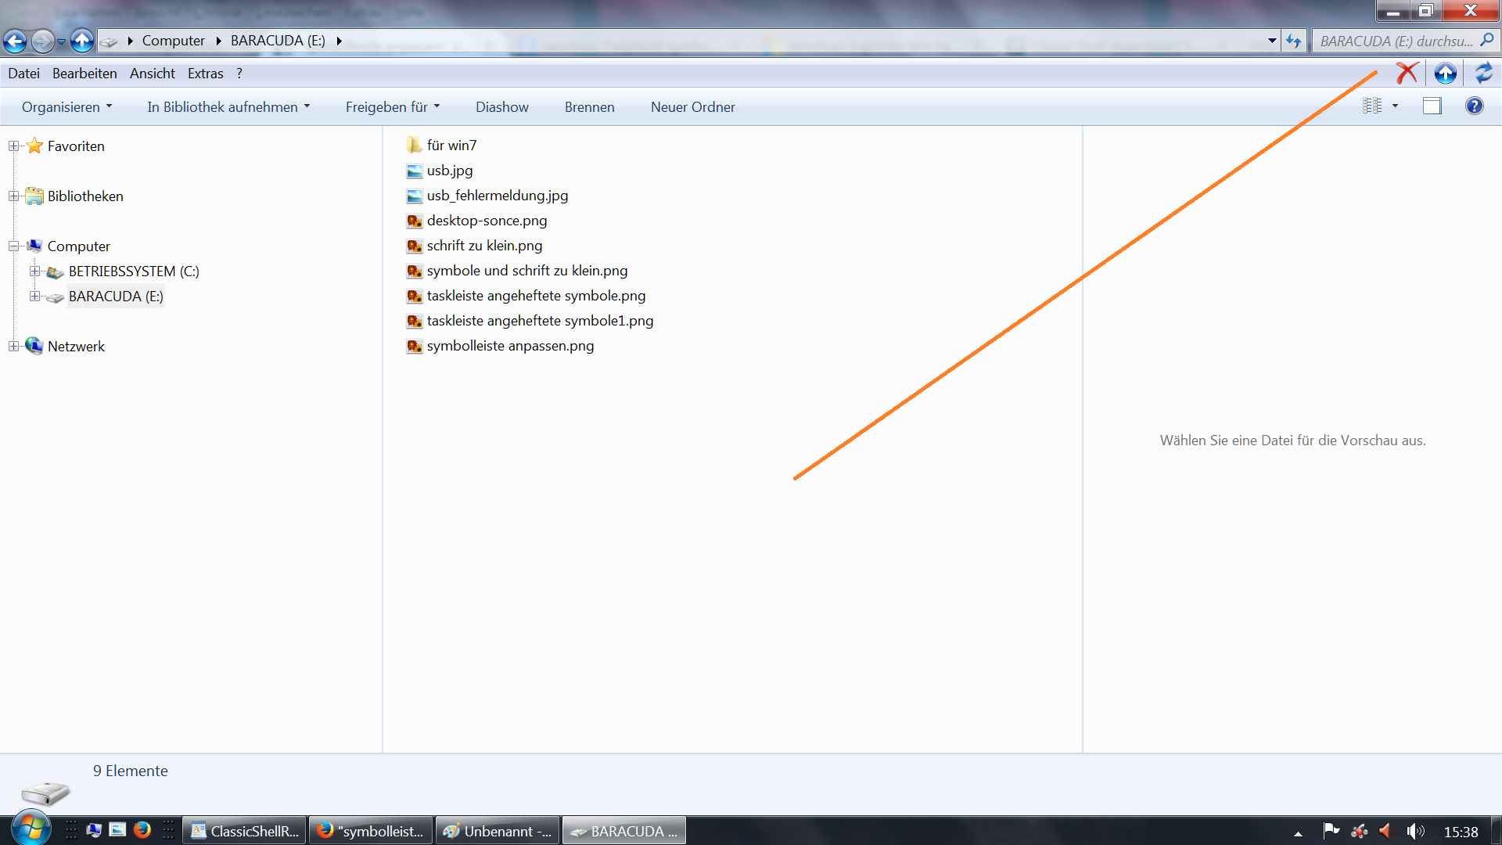Open the Ansicht menu
This screenshot has height=845, width=1502.
point(152,74)
